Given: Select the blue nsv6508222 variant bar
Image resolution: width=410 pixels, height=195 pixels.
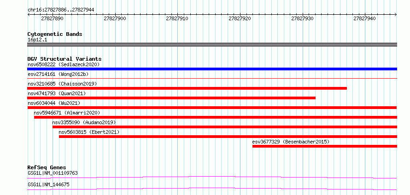Looking at the screenshot, I should [212, 69].
